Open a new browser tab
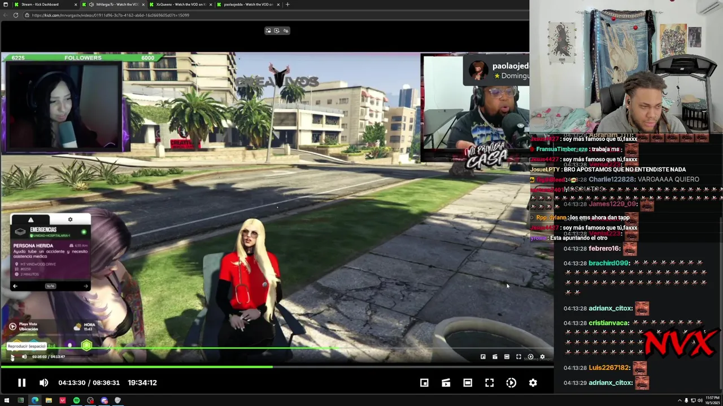The width and height of the screenshot is (723, 406). 288,5
